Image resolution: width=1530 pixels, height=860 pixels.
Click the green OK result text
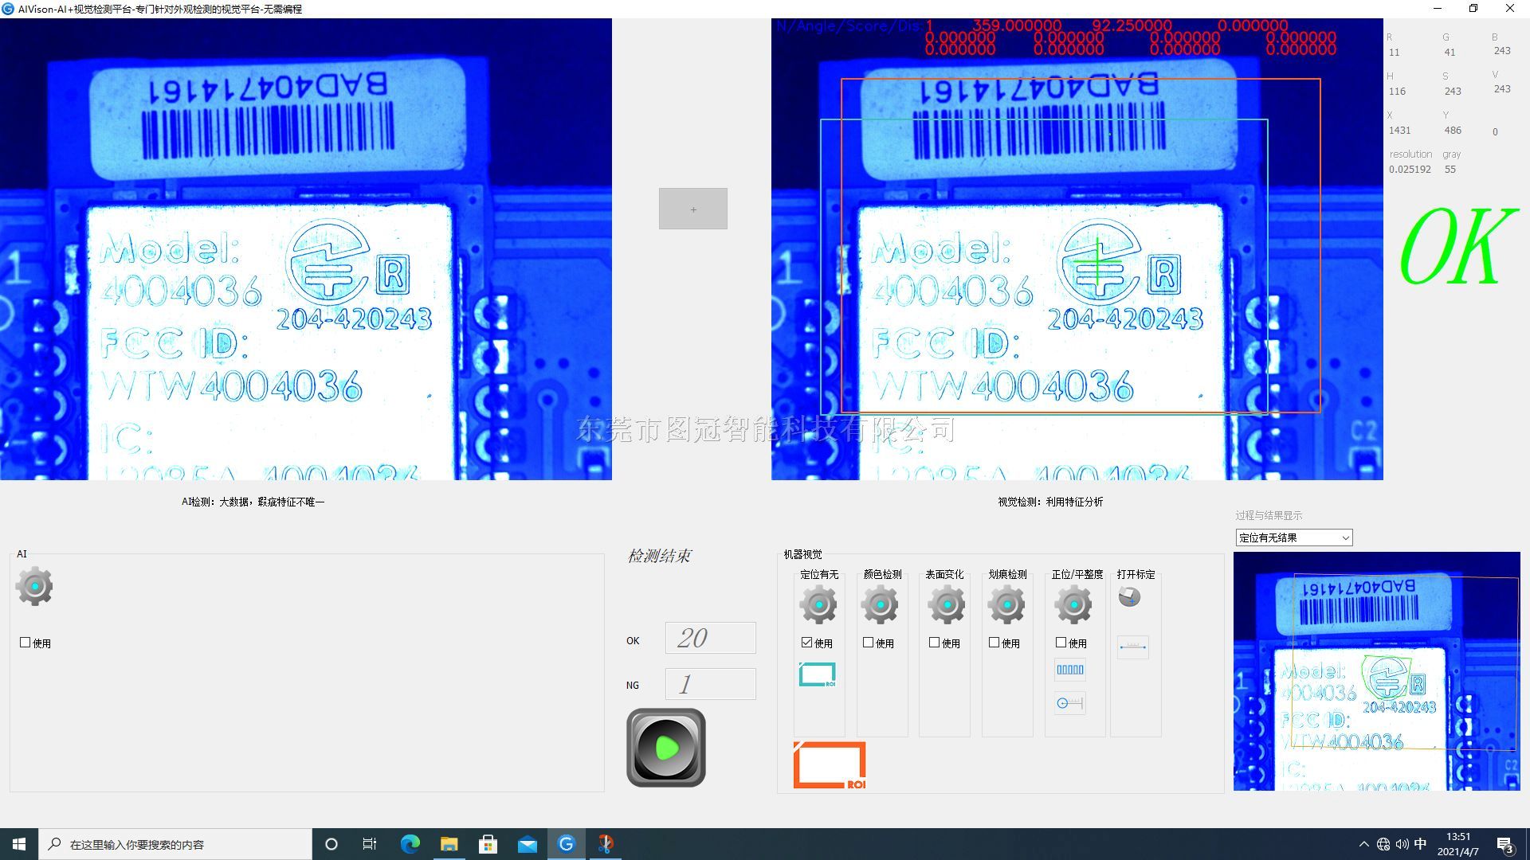pos(1457,246)
